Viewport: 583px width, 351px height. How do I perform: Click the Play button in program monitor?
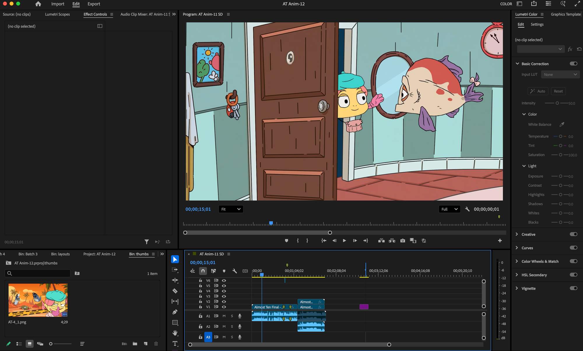(344, 241)
